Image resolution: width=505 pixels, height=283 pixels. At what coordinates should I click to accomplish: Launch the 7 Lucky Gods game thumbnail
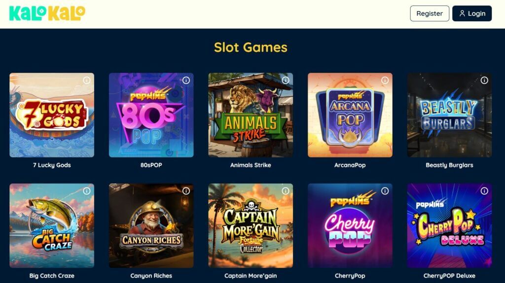(52, 115)
